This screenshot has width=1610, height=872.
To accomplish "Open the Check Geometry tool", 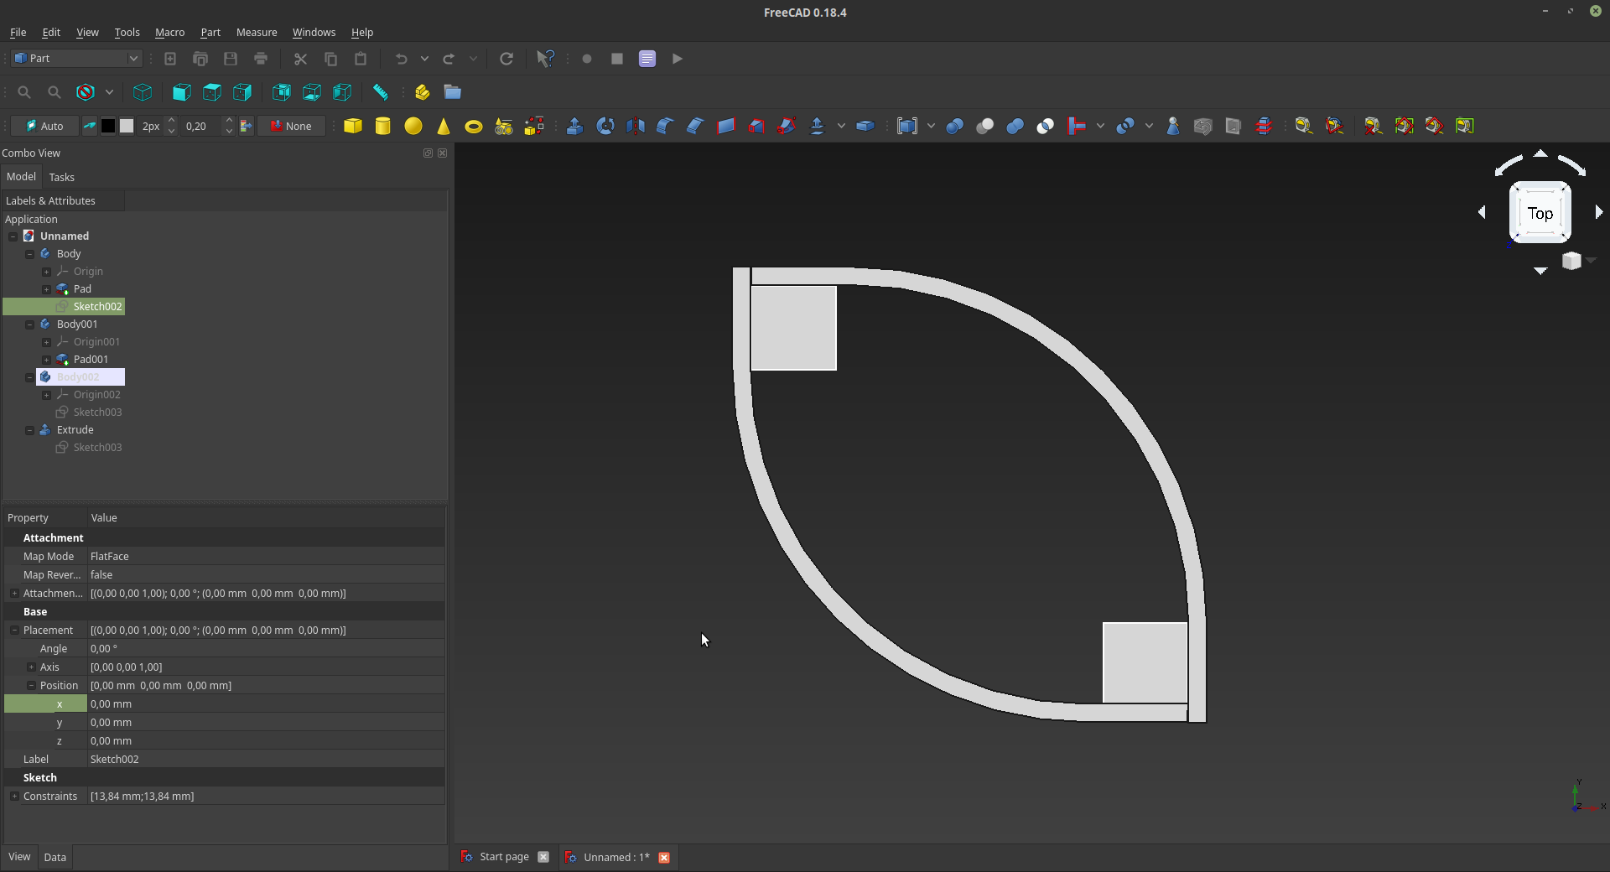I will tap(1173, 126).
